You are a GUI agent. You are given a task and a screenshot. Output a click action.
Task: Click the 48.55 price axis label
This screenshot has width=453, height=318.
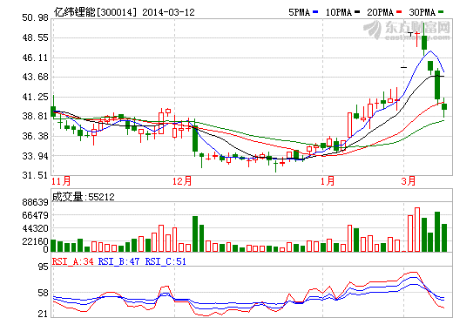pos(35,37)
